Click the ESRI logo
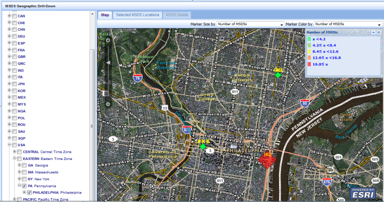 [x=363, y=193]
